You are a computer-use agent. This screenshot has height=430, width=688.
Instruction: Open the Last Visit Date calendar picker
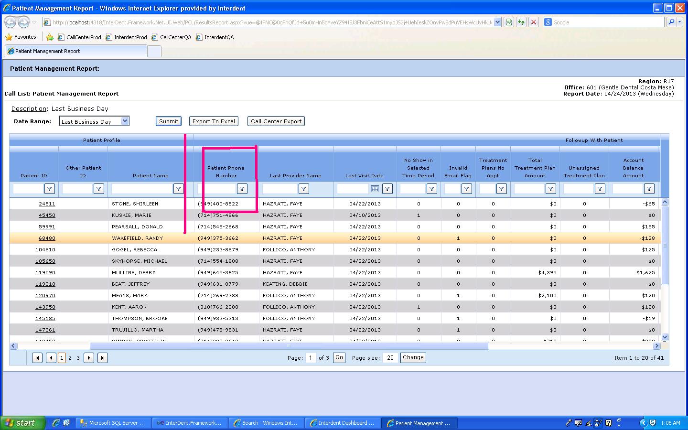375,189
